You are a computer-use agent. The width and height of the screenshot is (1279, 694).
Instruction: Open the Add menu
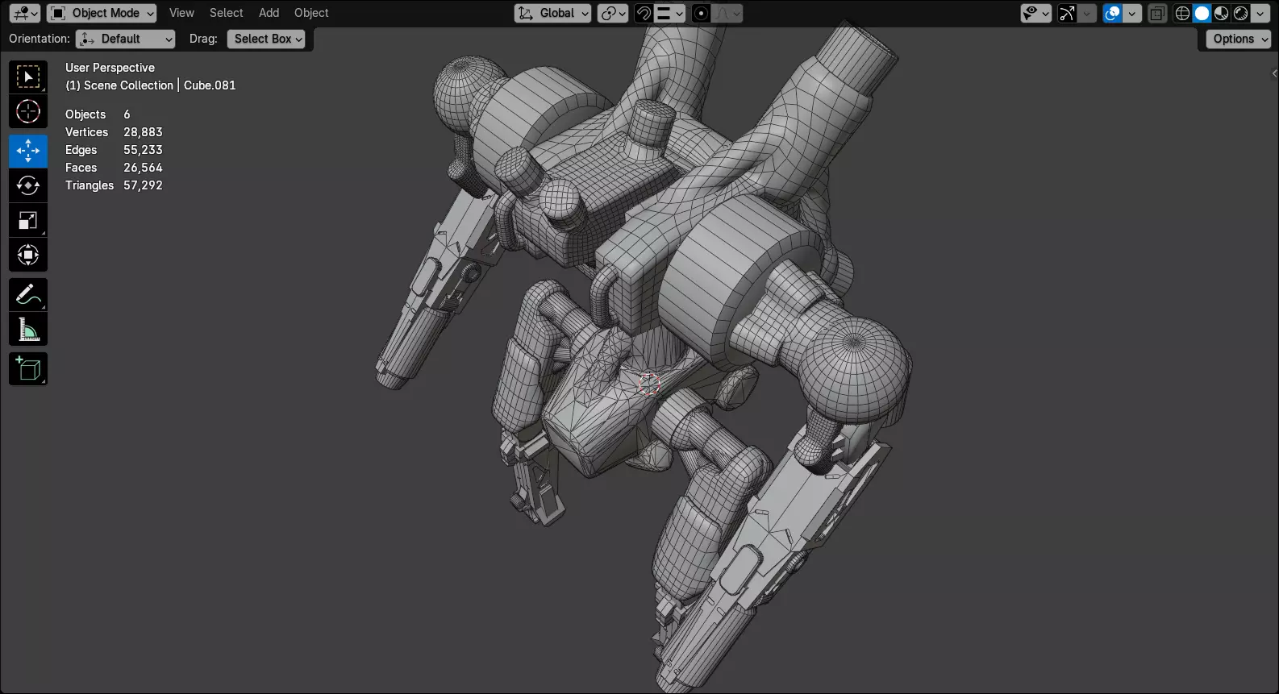269,13
